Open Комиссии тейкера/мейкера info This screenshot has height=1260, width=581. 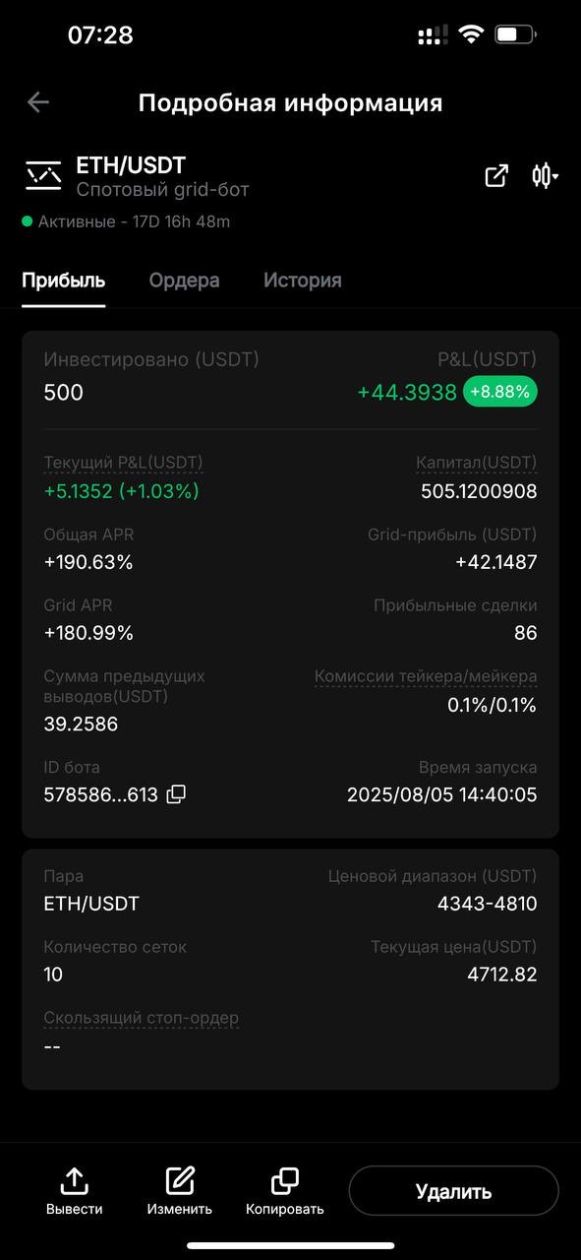pyautogui.click(x=426, y=677)
